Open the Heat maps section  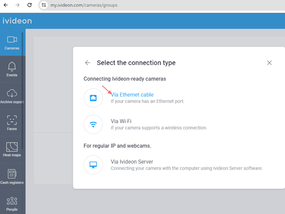(x=12, y=150)
